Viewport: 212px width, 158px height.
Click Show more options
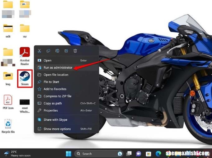click(66, 129)
